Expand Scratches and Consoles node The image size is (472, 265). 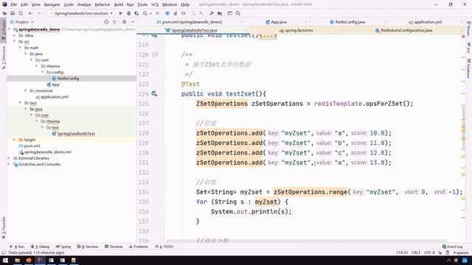[x=9, y=164]
